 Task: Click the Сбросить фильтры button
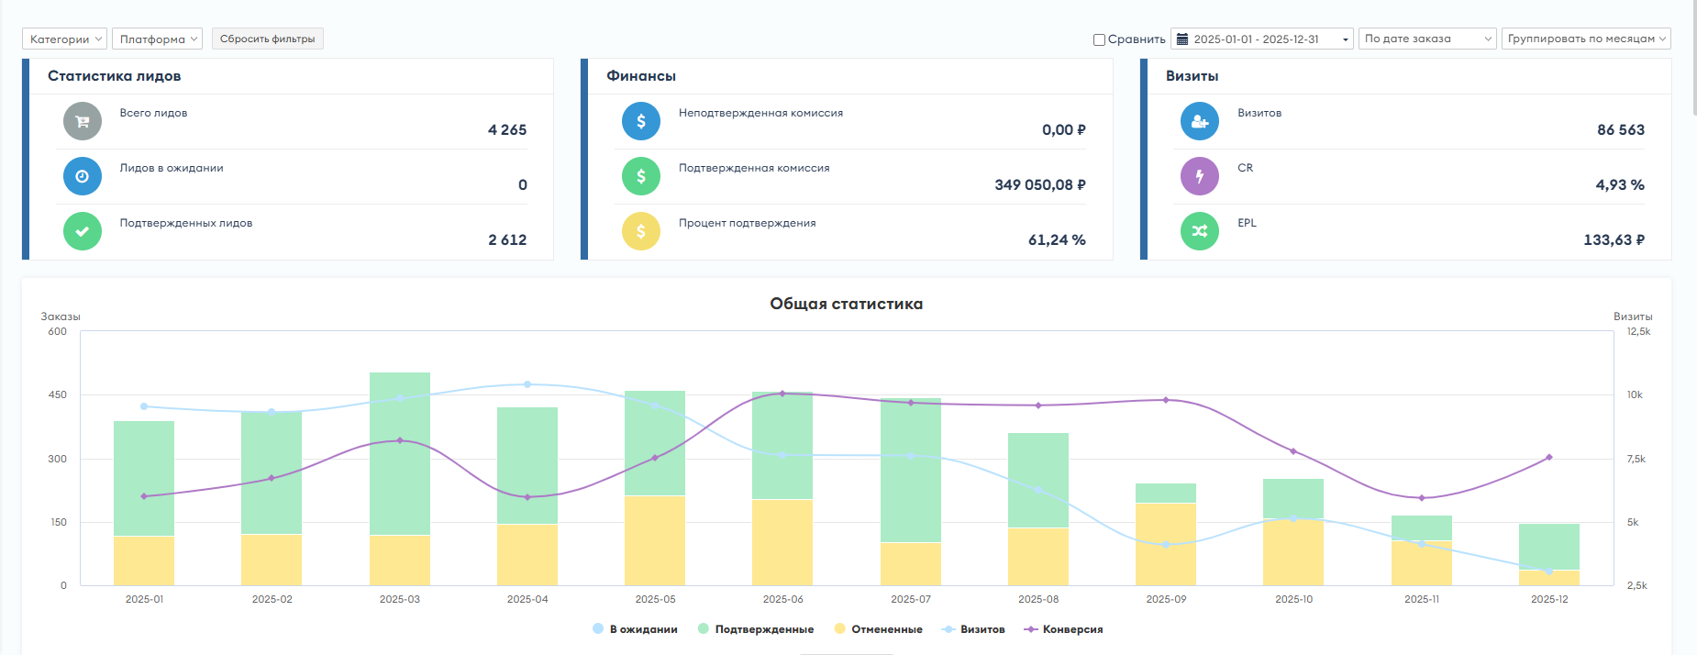pyautogui.click(x=268, y=39)
